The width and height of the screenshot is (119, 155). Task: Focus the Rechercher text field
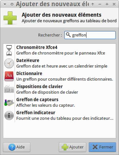pyautogui.click(x=90, y=35)
